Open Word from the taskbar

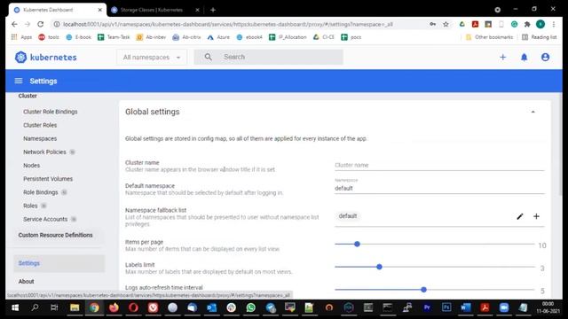pyautogui.click(x=466, y=307)
